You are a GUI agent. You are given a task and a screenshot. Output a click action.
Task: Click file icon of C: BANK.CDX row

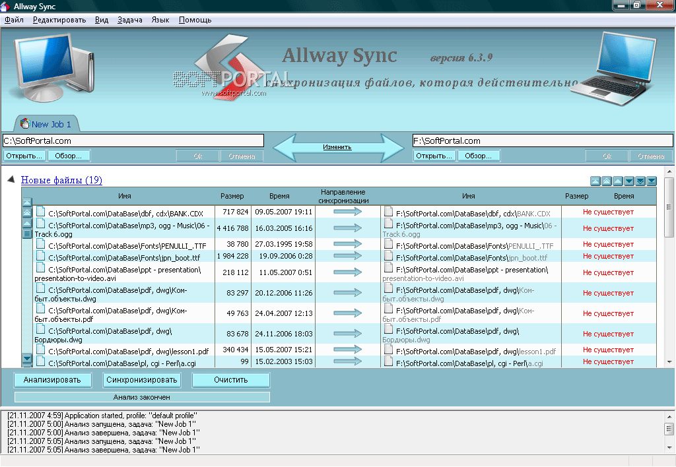coord(40,211)
